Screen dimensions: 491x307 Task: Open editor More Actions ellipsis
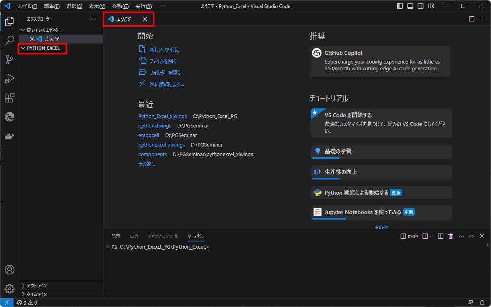pyautogui.click(x=482, y=19)
